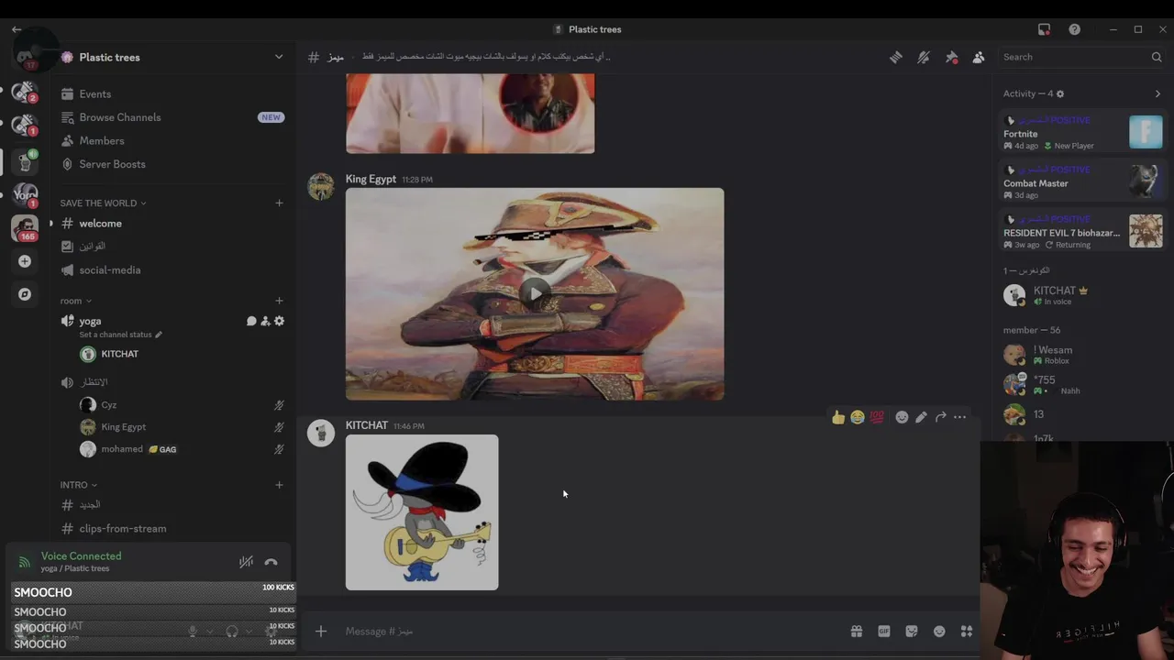Disconnect from voice with the hang-up icon
This screenshot has width=1174, height=660.
click(x=271, y=562)
